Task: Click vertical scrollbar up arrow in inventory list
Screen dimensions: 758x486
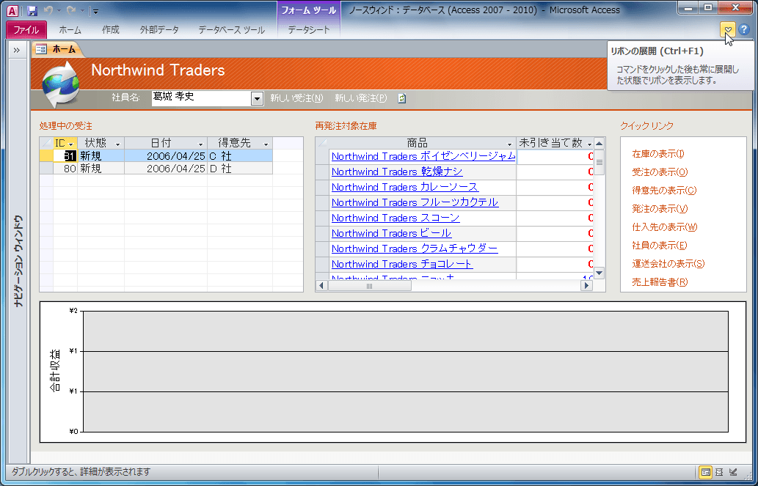Action: pyautogui.click(x=599, y=144)
